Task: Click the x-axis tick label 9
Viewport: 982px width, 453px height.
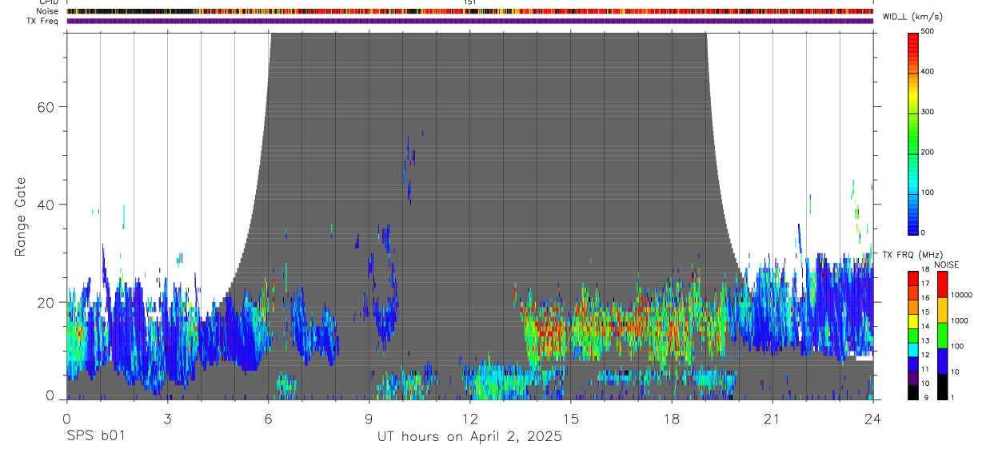Action: pos(369,419)
